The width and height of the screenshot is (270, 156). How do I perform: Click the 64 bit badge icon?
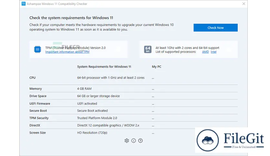pos(148,50)
